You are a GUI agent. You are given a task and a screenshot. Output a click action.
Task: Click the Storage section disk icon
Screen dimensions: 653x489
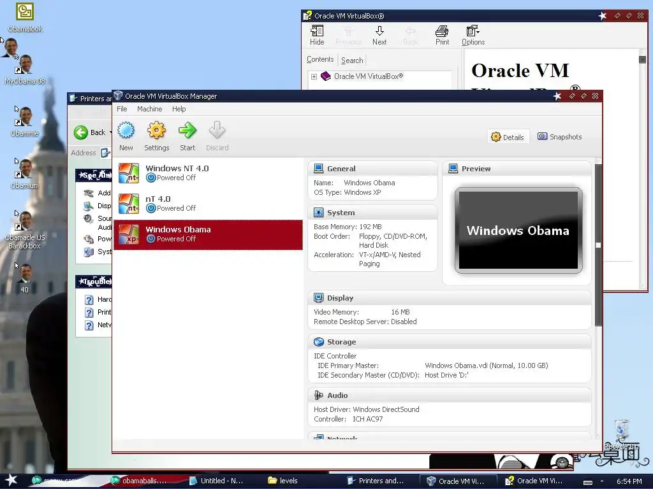319,342
